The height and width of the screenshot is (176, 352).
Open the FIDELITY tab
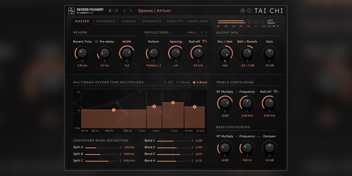tap(175, 21)
